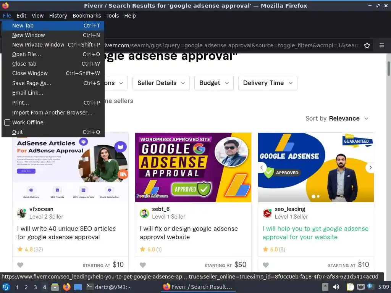Select Open File... menu entry

point(53,54)
